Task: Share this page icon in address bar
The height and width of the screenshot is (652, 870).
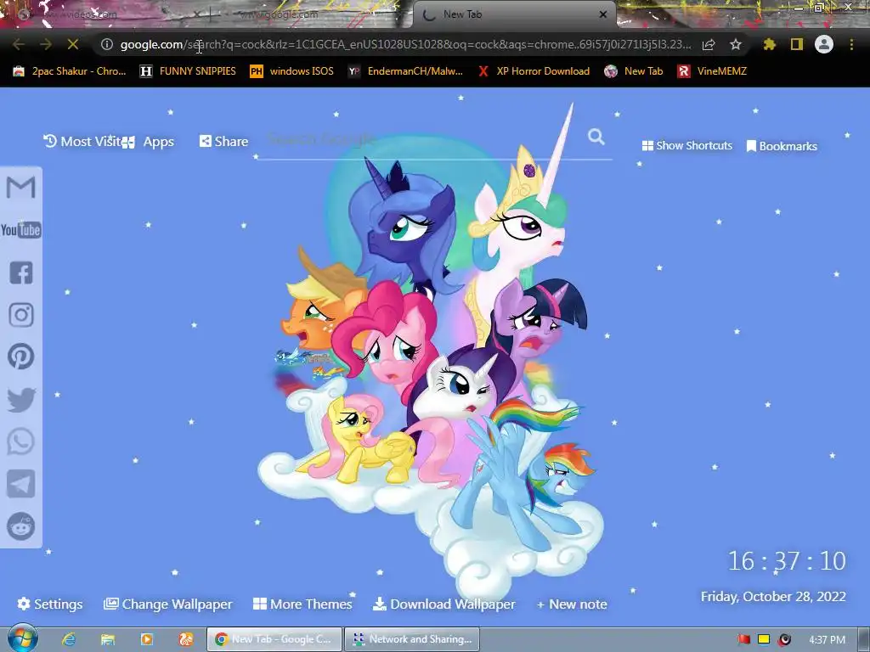Action: click(x=709, y=44)
